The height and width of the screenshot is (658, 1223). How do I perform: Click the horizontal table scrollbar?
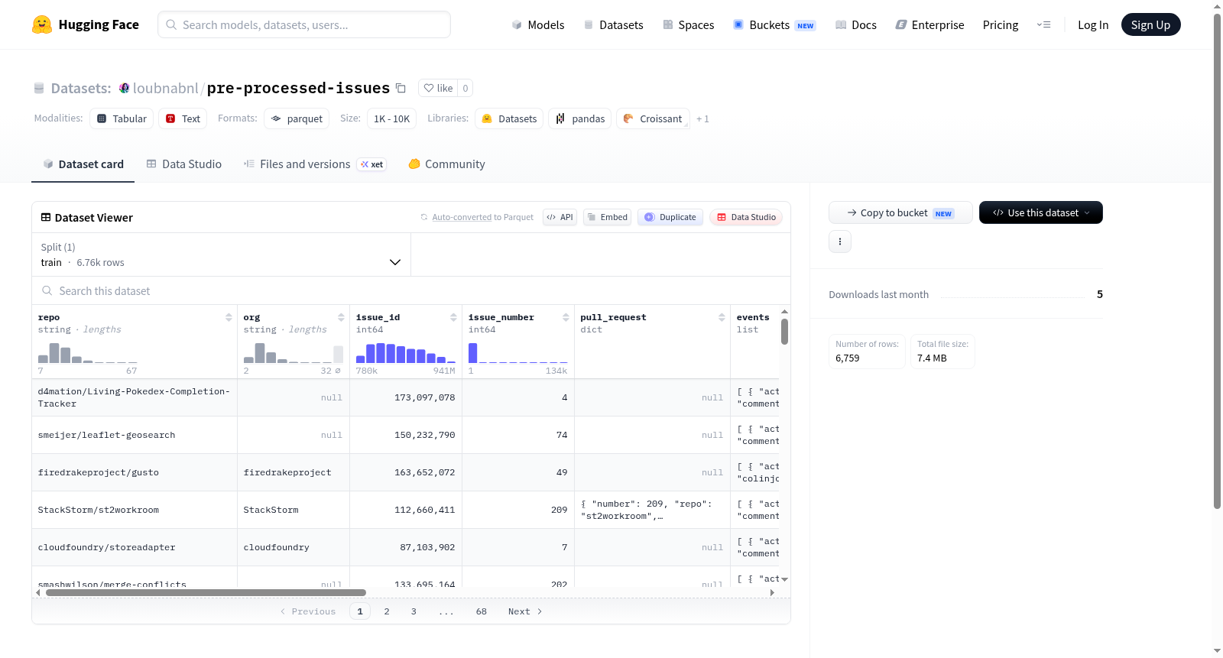[x=206, y=592]
